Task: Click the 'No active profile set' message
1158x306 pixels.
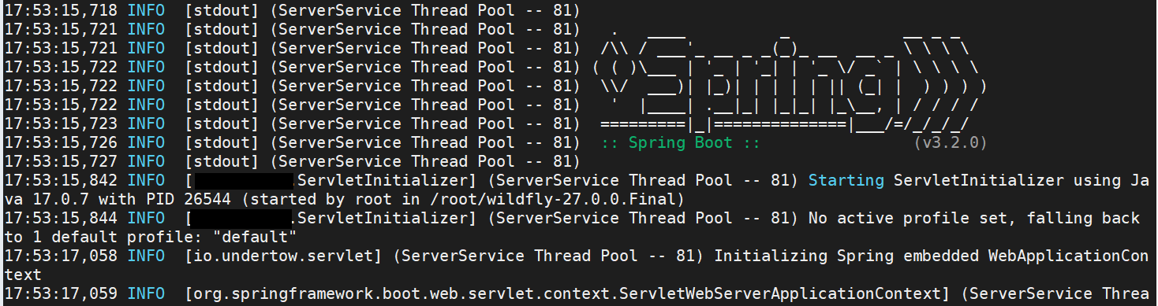Action: [x=907, y=219]
